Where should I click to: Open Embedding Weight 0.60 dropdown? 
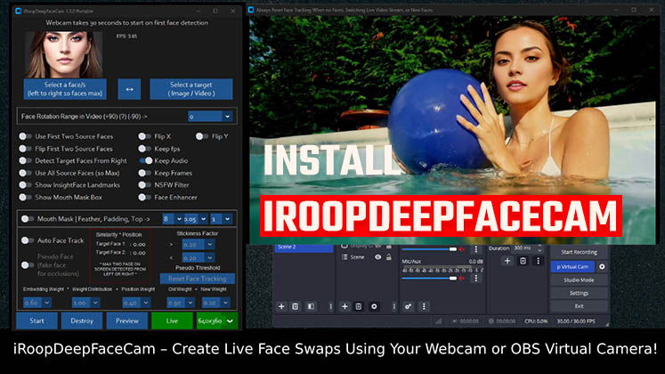click(x=37, y=303)
